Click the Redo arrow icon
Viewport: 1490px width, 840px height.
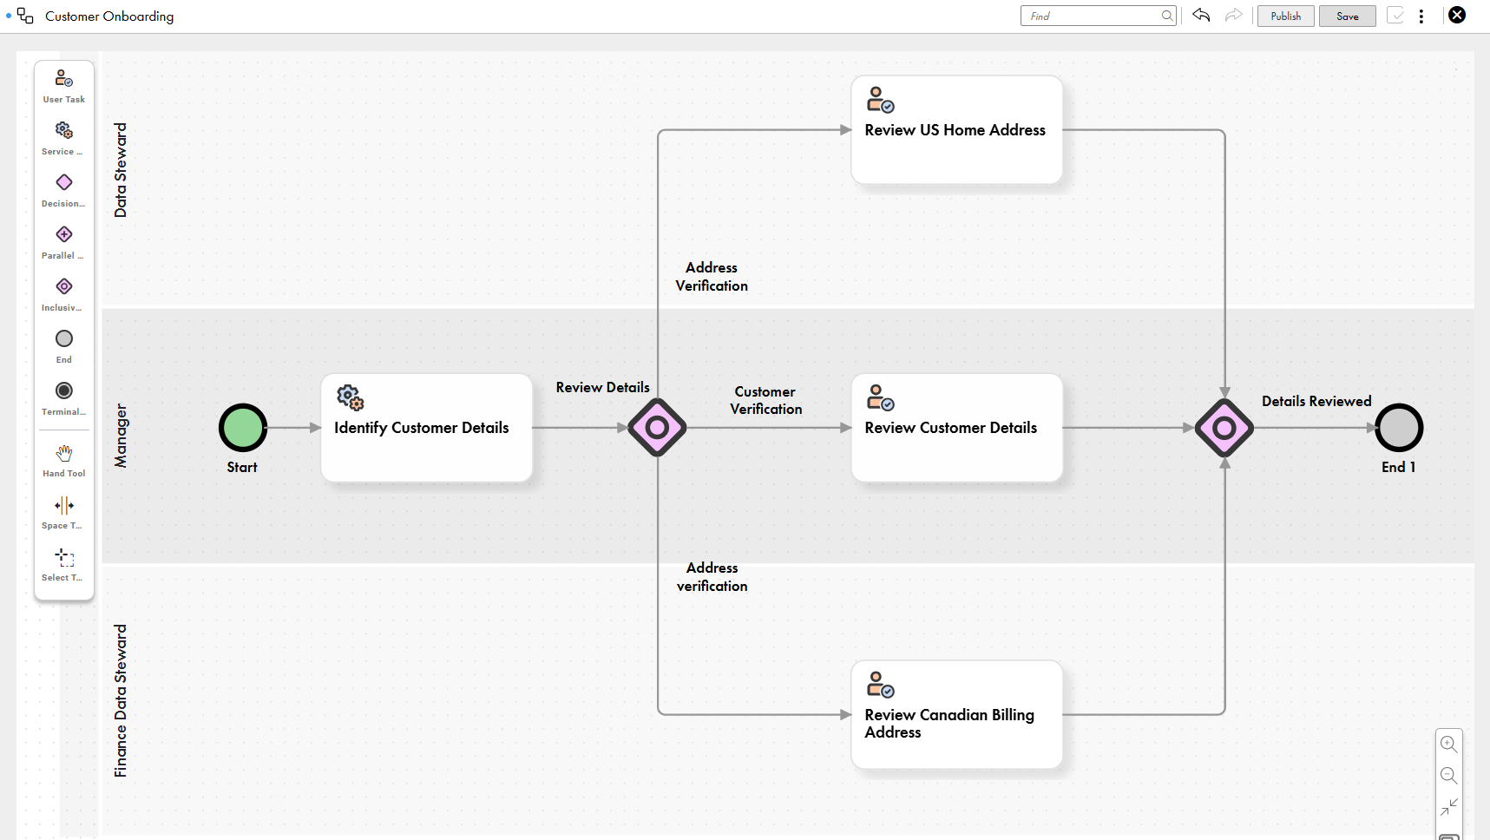point(1233,16)
